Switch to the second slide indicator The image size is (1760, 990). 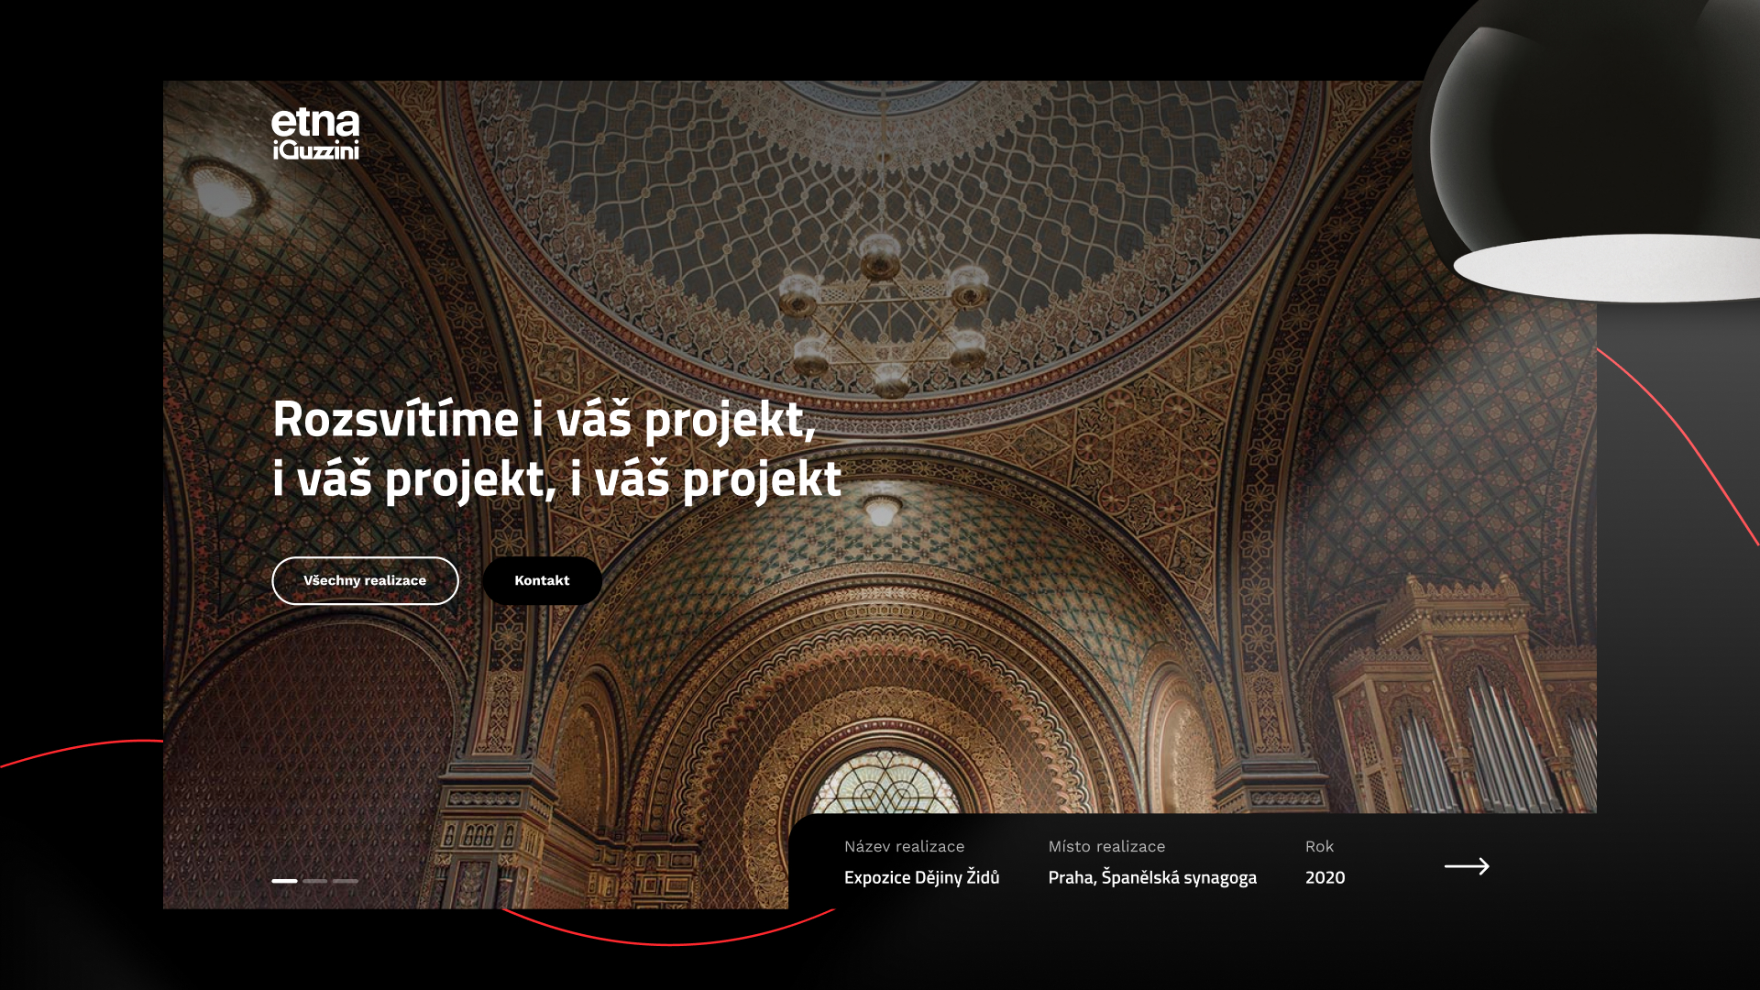315,881
